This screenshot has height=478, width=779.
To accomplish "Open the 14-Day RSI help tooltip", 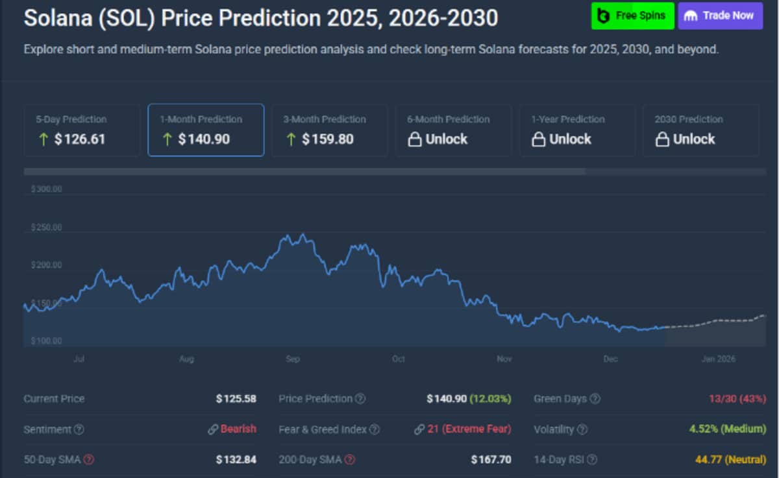I will coord(592,459).
